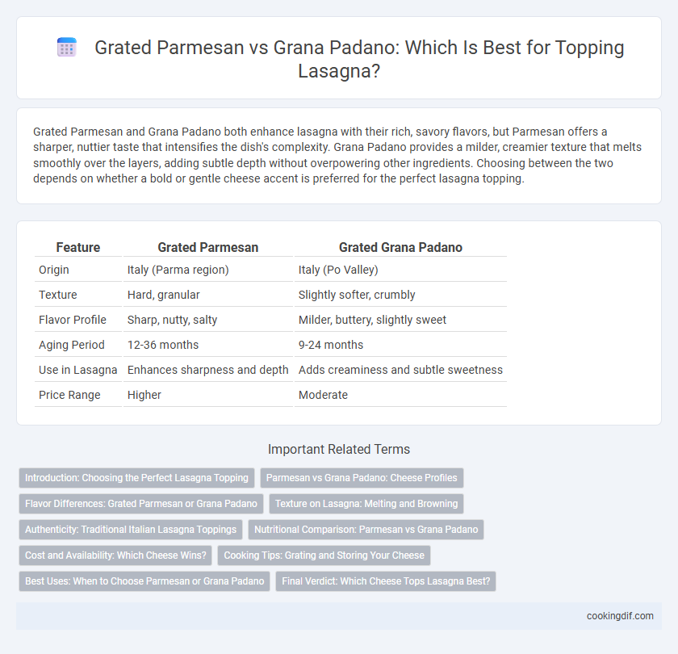Image resolution: width=678 pixels, height=654 pixels.
Task: Select 'Flavor Differences: Grated Parmesan or Grana Padano'
Action: (141, 504)
